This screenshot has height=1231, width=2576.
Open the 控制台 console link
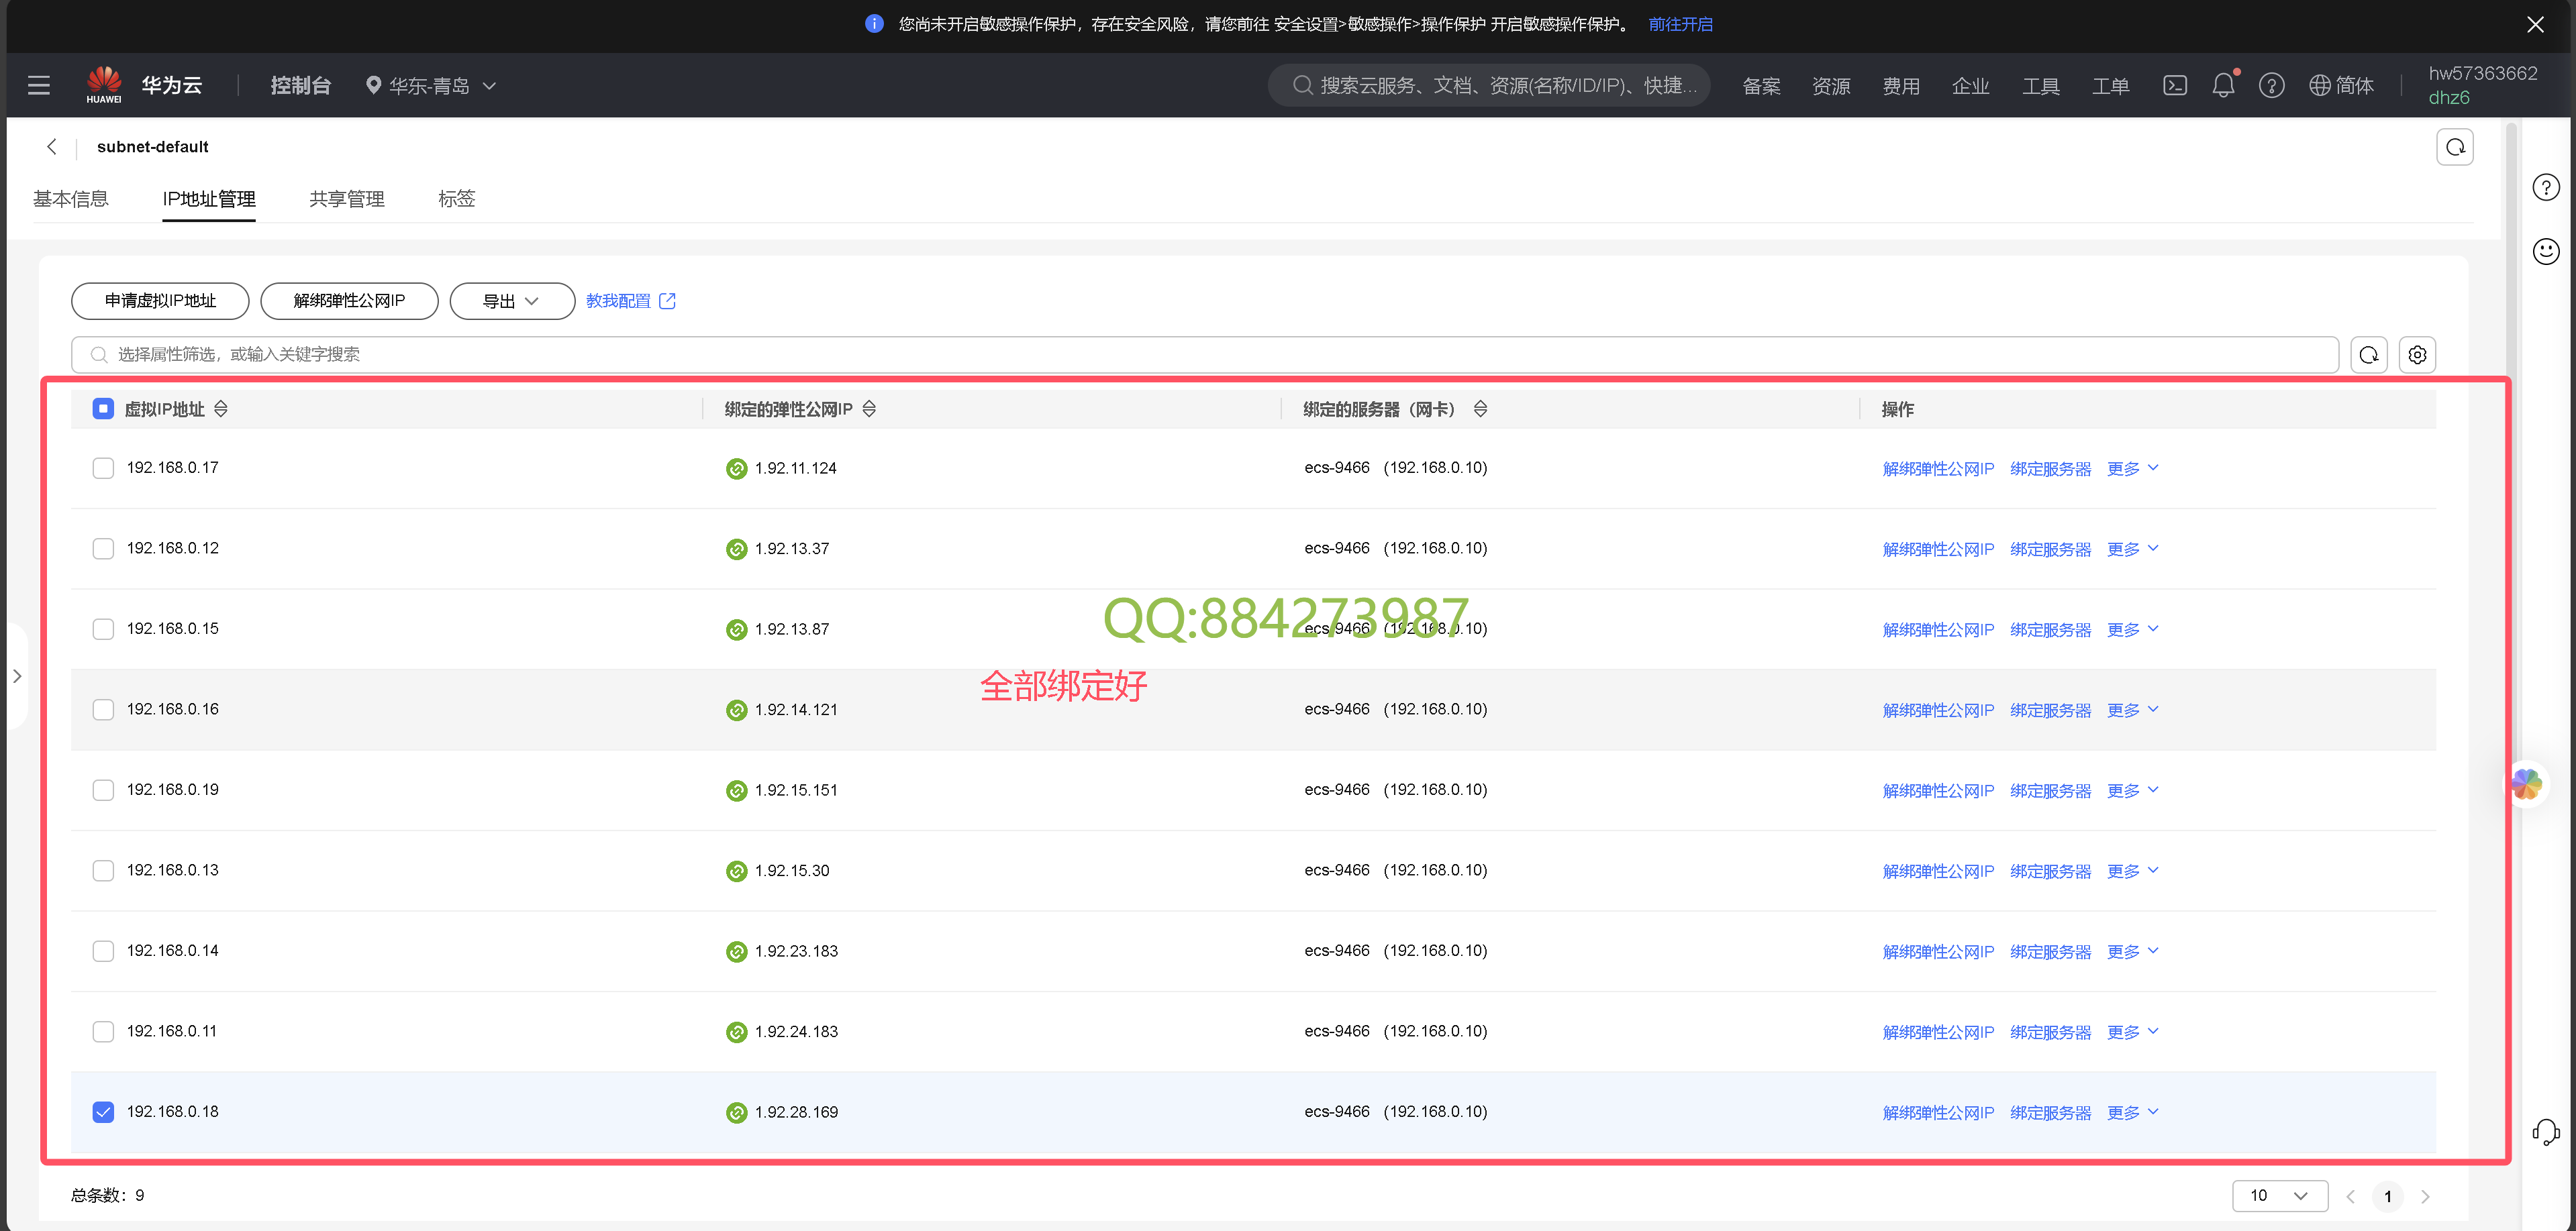(x=300, y=86)
